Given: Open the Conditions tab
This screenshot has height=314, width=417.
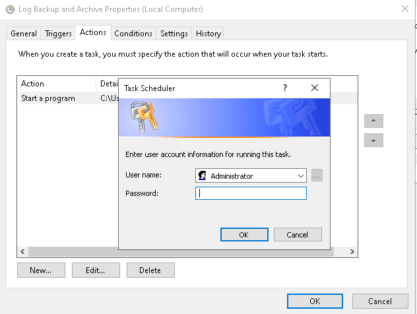Looking at the screenshot, I should tap(133, 34).
